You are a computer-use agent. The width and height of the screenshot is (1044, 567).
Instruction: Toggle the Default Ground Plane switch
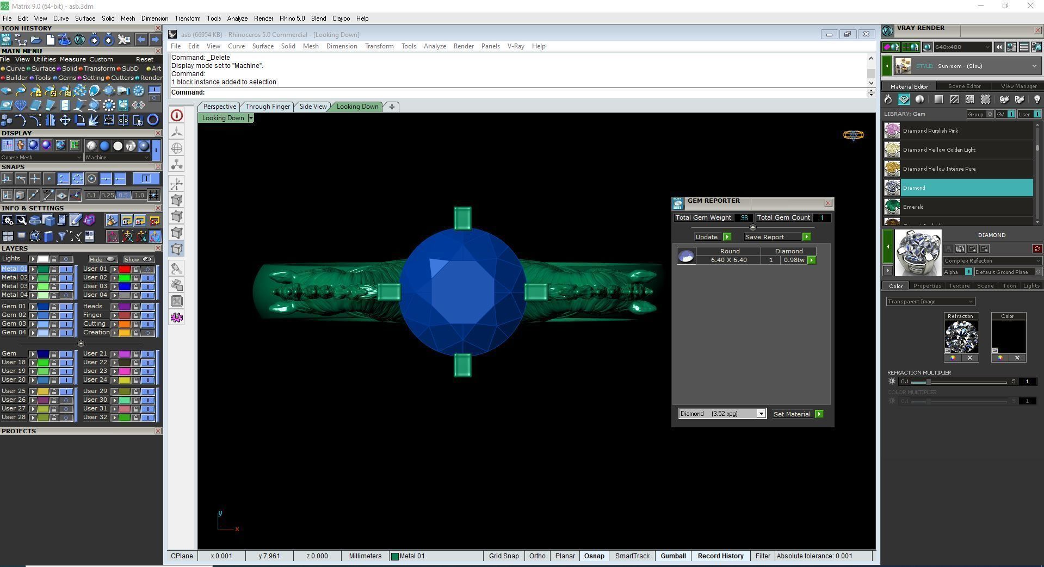tap(1037, 272)
